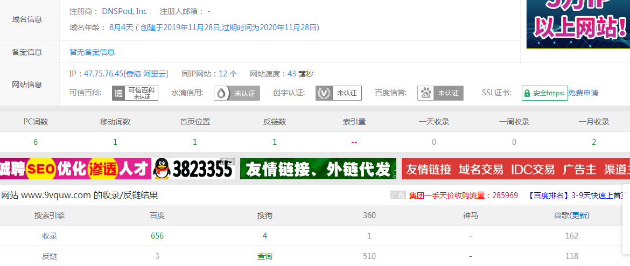Viewport: 630px width, 266px height.
Task: Click the Sogou 反链 查询 link
Action: click(265, 256)
